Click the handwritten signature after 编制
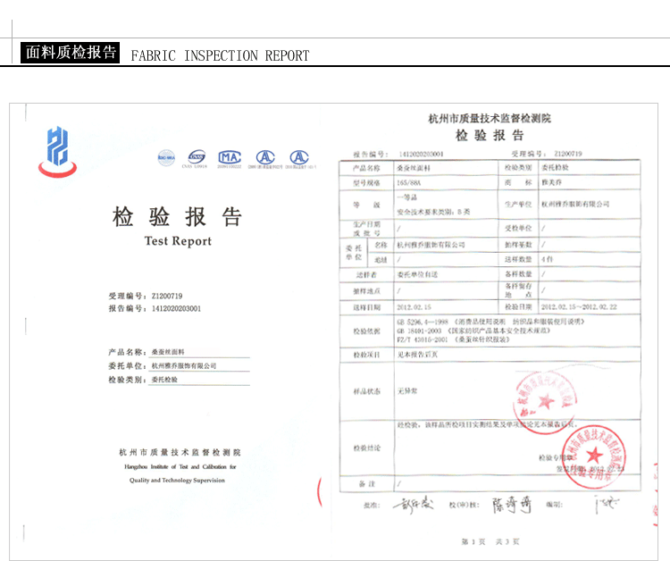670x561 pixels. click(x=607, y=504)
